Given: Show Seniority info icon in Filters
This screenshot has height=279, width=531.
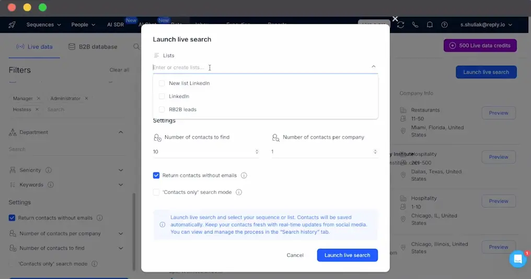Looking at the screenshot, I should (49, 170).
